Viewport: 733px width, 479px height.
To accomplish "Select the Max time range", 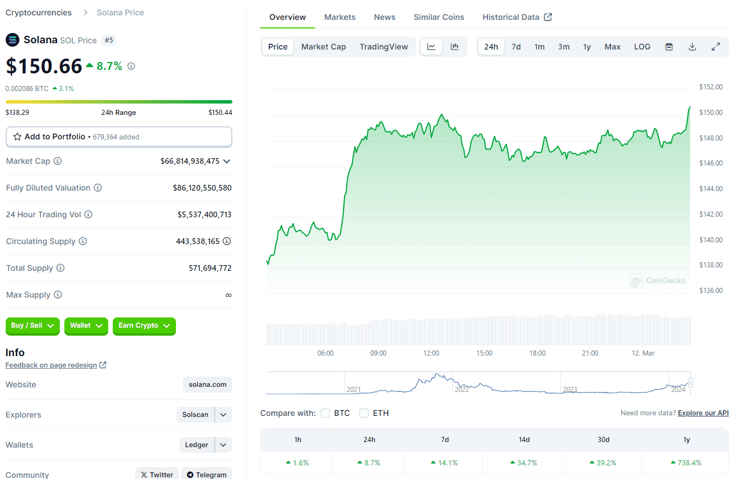I will 612,47.
